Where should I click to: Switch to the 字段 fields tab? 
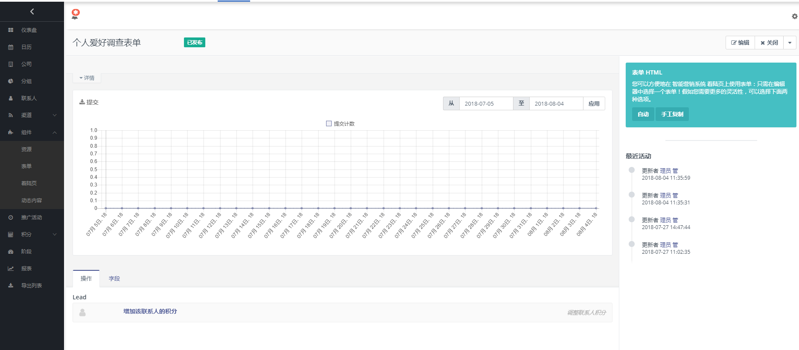[114, 278]
